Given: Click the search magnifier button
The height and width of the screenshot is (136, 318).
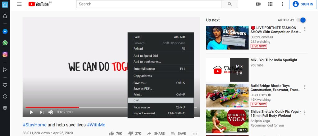Looking at the screenshot, I should pyautogui.click(x=230, y=4).
